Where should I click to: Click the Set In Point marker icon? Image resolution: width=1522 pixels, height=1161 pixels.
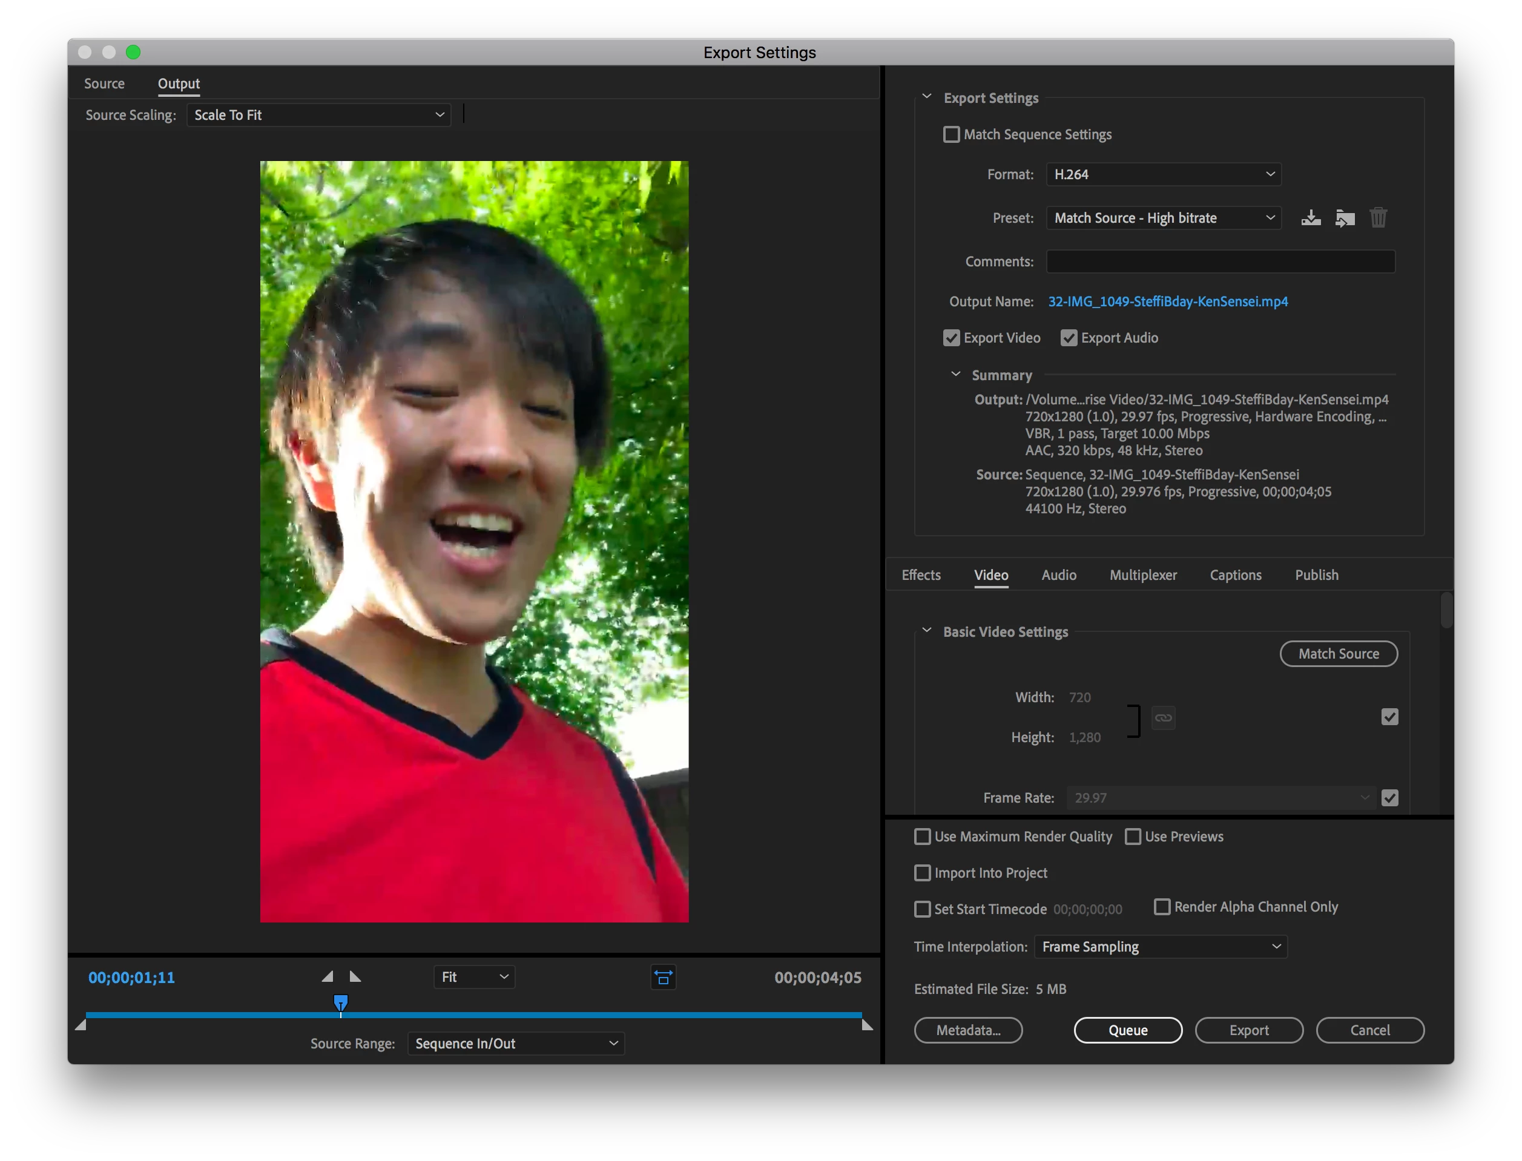[x=328, y=976]
